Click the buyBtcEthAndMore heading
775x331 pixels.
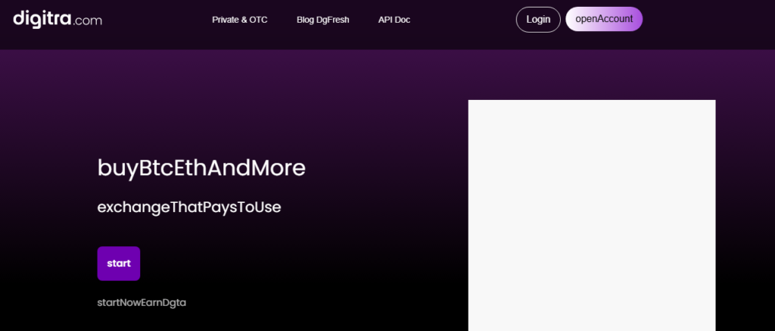pyautogui.click(x=201, y=167)
